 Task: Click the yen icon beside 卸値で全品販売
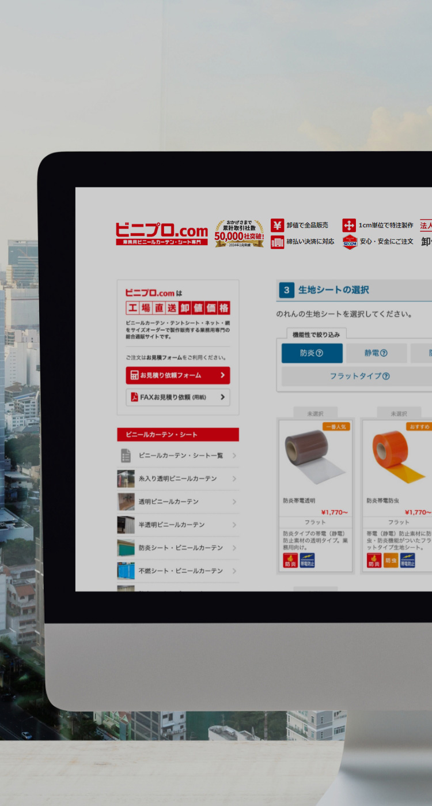click(x=278, y=225)
